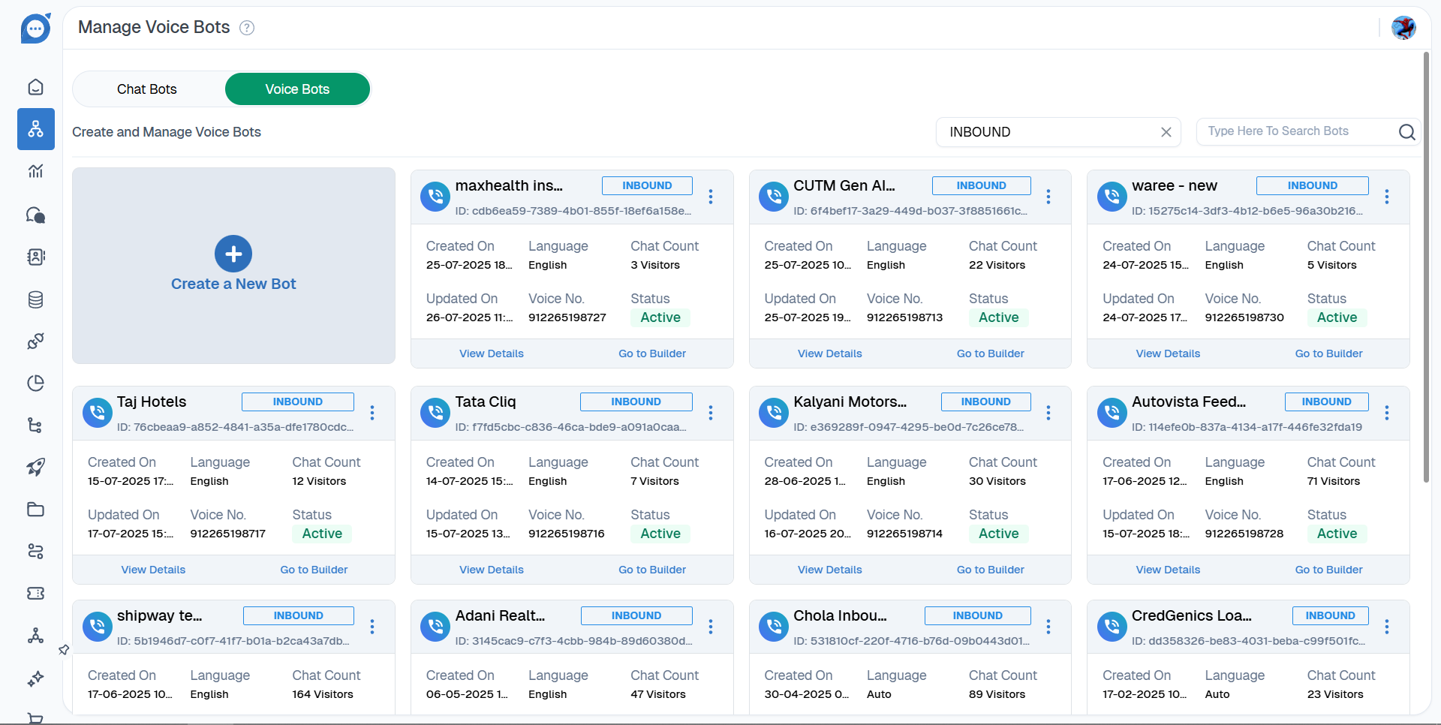
Task: Switch to the Chat Bots tab
Action: [x=147, y=89]
